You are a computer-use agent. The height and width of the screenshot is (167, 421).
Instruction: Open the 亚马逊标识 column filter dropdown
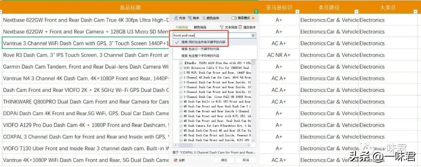(x=297, y=12)
